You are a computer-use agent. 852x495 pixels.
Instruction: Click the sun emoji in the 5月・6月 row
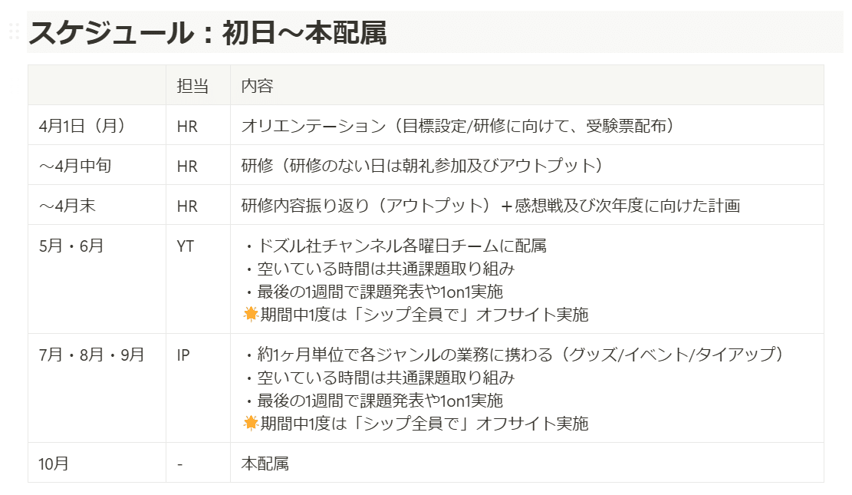249,314
